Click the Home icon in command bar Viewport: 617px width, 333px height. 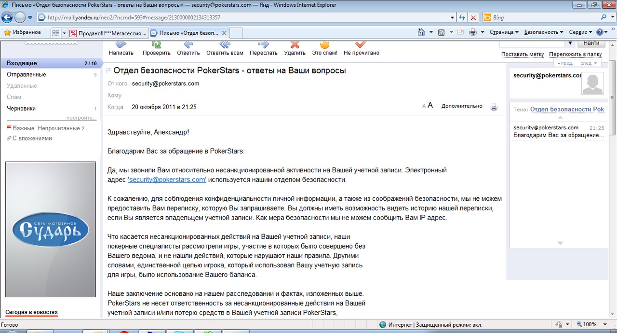tap(420, 32)
